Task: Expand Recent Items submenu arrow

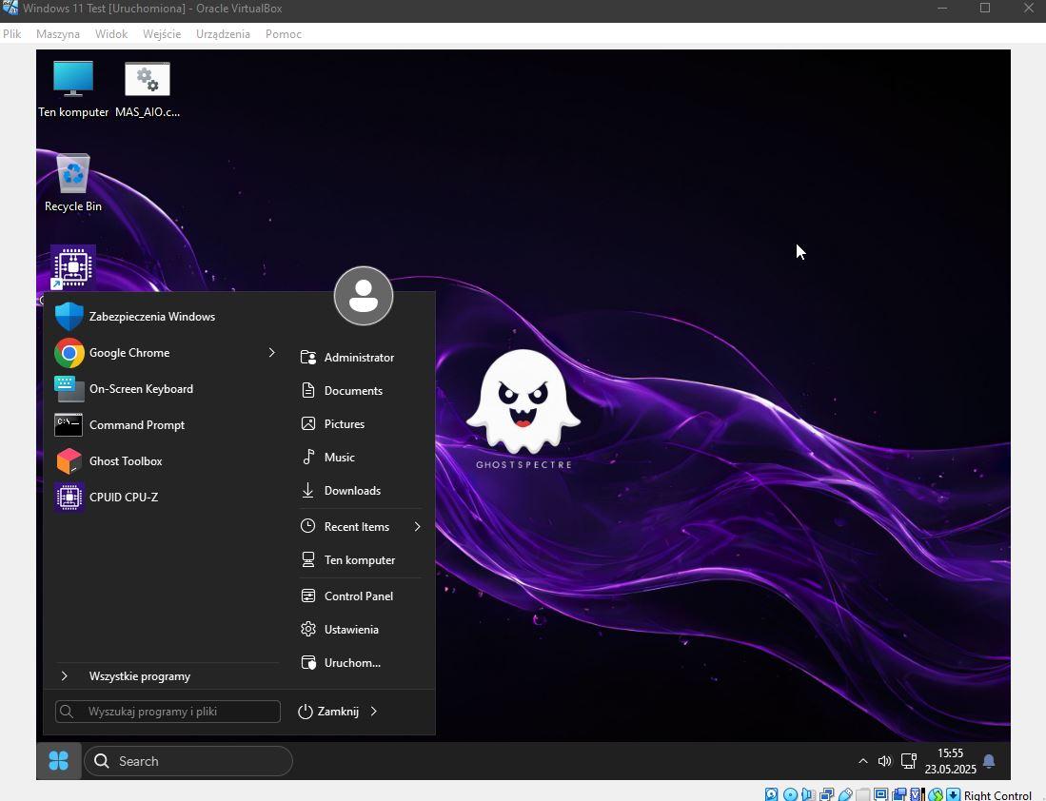Action: [x=417, y=527]
